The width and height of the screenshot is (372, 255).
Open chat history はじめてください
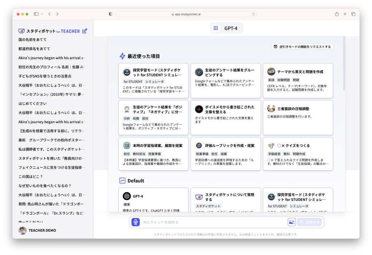32,104
